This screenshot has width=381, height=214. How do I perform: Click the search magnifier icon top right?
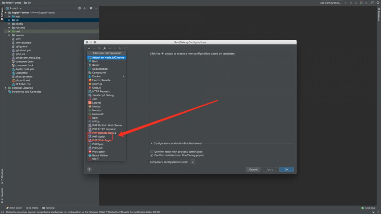pyautogui.click(x=378, y=3)
